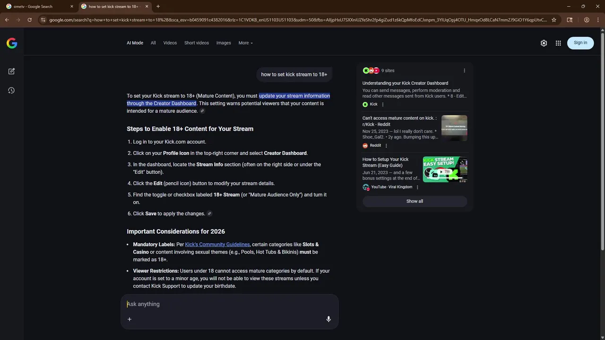Image resolution: width=605 pixels, height=340 pixels.
Task: Click source link icon after first paragraph
Action: tap(202, 111)
